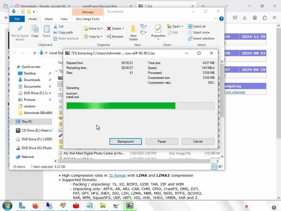Open Delete options dropdown arrow
This screenshot has height=211, width=281.
[123, 29]
